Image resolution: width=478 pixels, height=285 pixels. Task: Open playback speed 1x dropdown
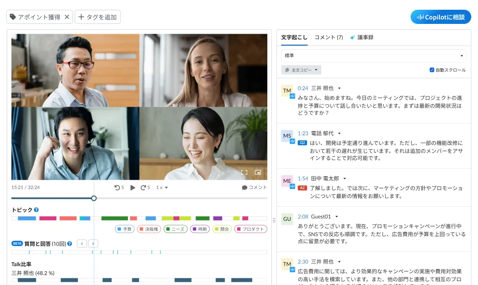point(162,188)
